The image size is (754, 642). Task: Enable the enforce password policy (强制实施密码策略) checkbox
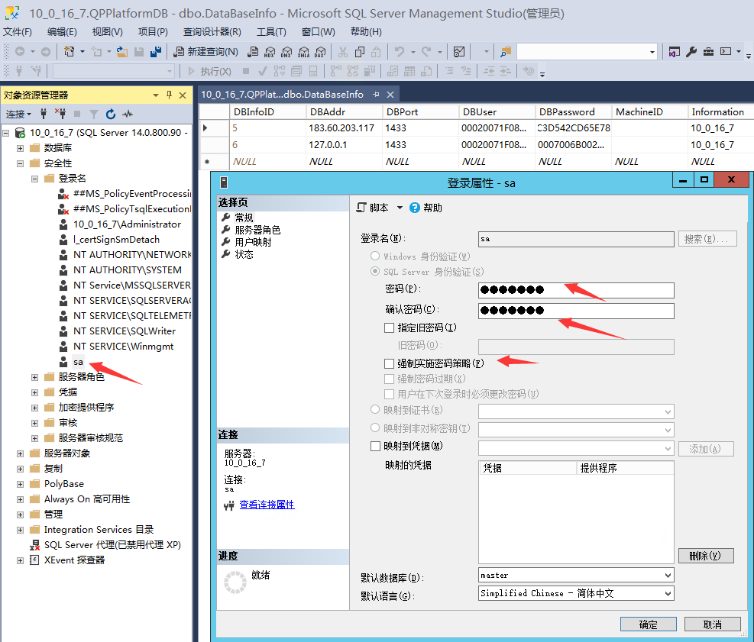390,364
